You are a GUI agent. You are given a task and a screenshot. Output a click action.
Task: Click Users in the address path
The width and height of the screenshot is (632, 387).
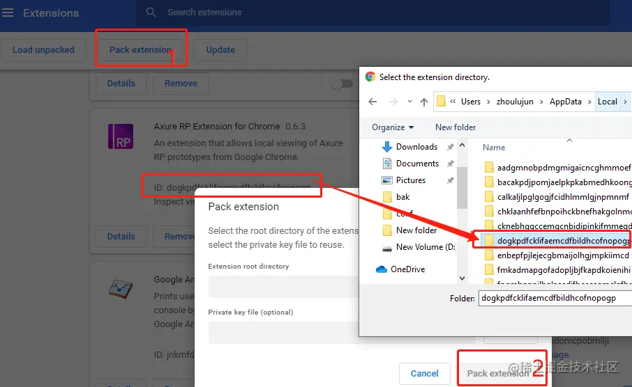(471, 102)
